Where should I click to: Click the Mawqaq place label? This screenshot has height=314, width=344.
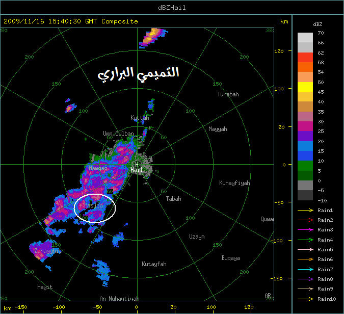pos(98,168)
